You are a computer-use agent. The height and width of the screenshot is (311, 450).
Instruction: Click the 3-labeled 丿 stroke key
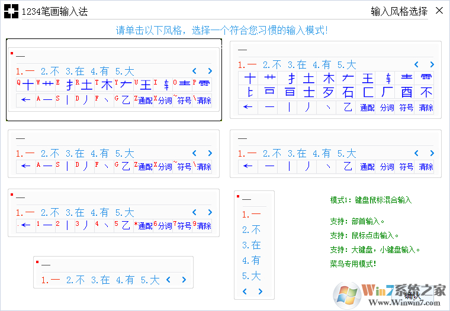[85, 225]
